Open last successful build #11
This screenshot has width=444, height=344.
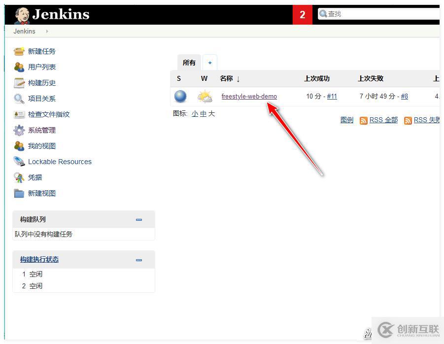[332, 96]
